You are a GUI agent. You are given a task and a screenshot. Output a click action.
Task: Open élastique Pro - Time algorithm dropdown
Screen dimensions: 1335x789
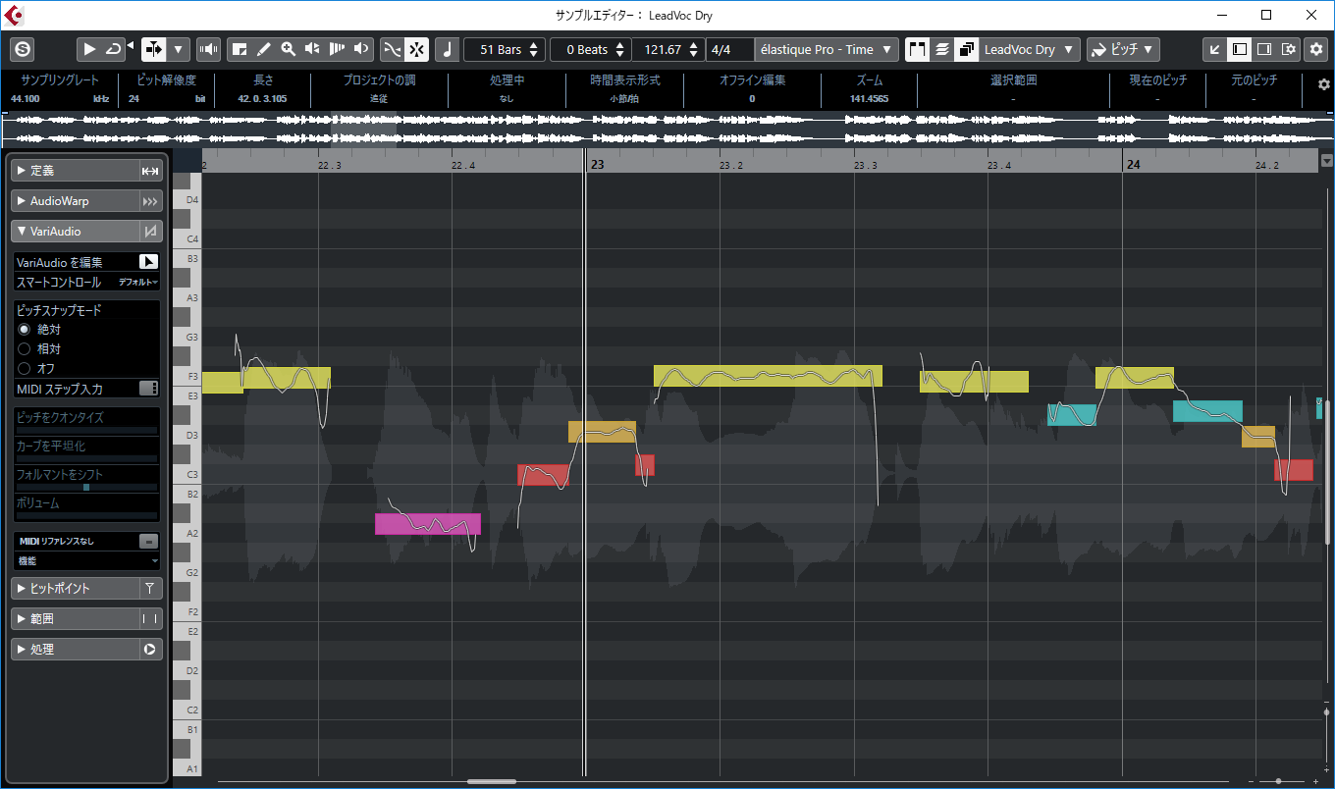coord(828,49)
